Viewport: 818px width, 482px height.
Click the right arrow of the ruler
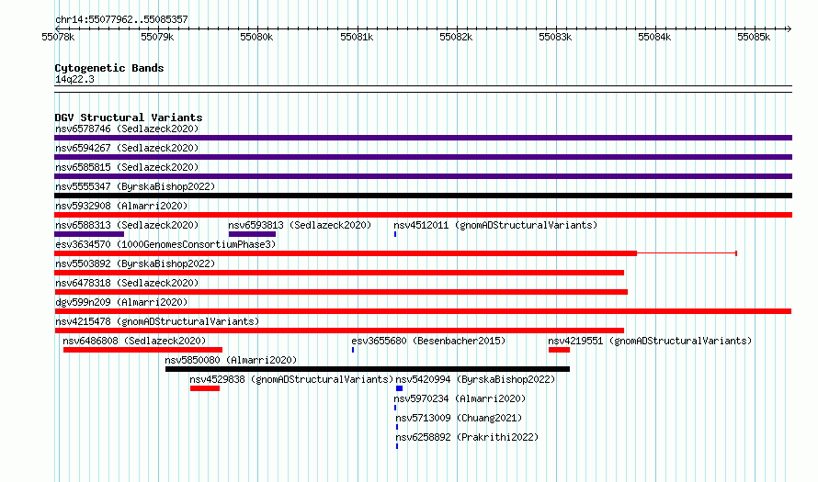[789, 28]
